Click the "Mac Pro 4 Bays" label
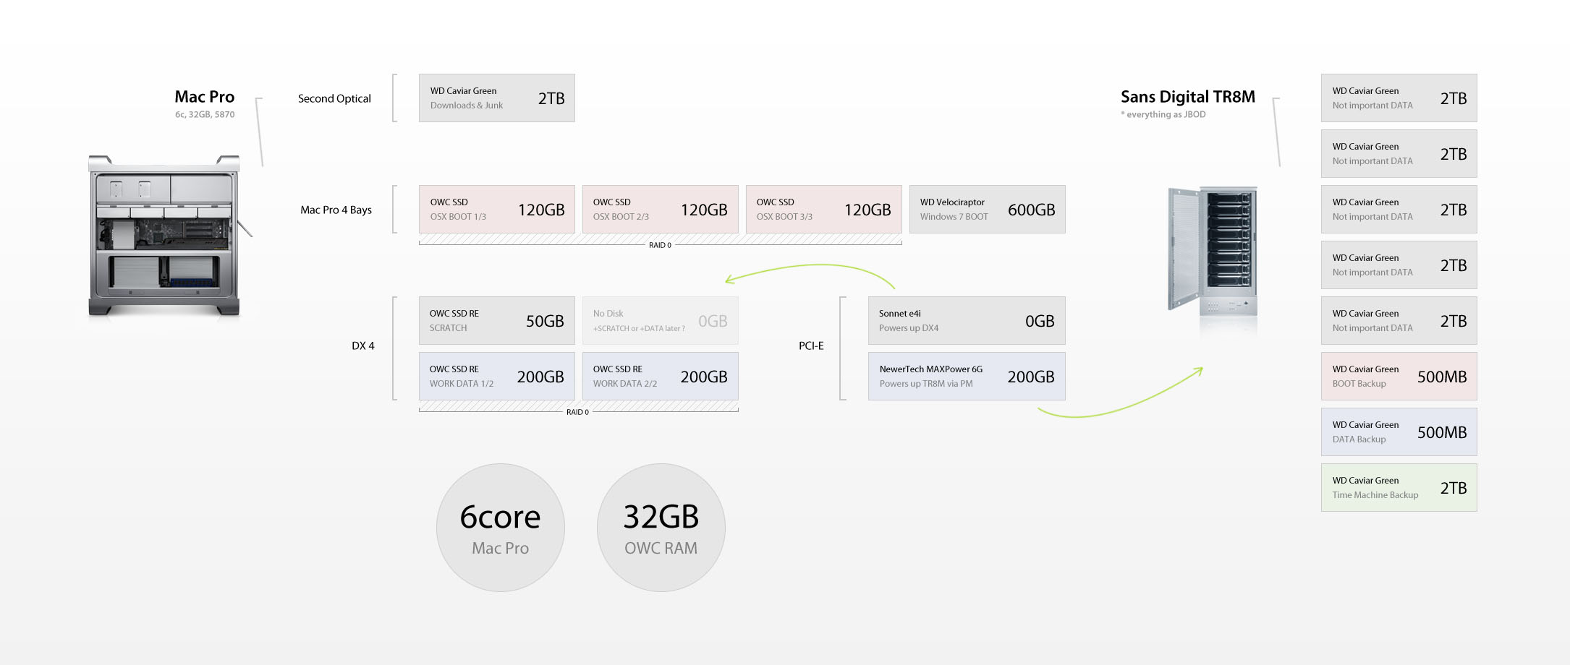The height and width of the screenshot is (665, 1570). (336, 210)
